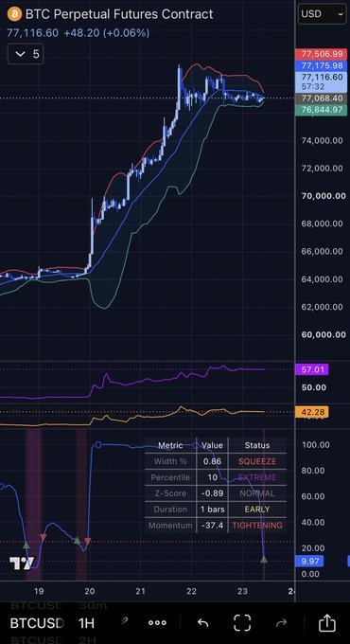Redo the chart action
This screenshot has width=350, height=644.
click(x=282, y=623)
